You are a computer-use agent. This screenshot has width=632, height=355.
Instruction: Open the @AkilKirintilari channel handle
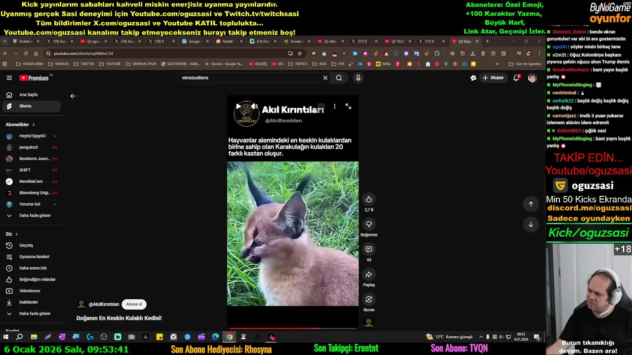point(104,304)
